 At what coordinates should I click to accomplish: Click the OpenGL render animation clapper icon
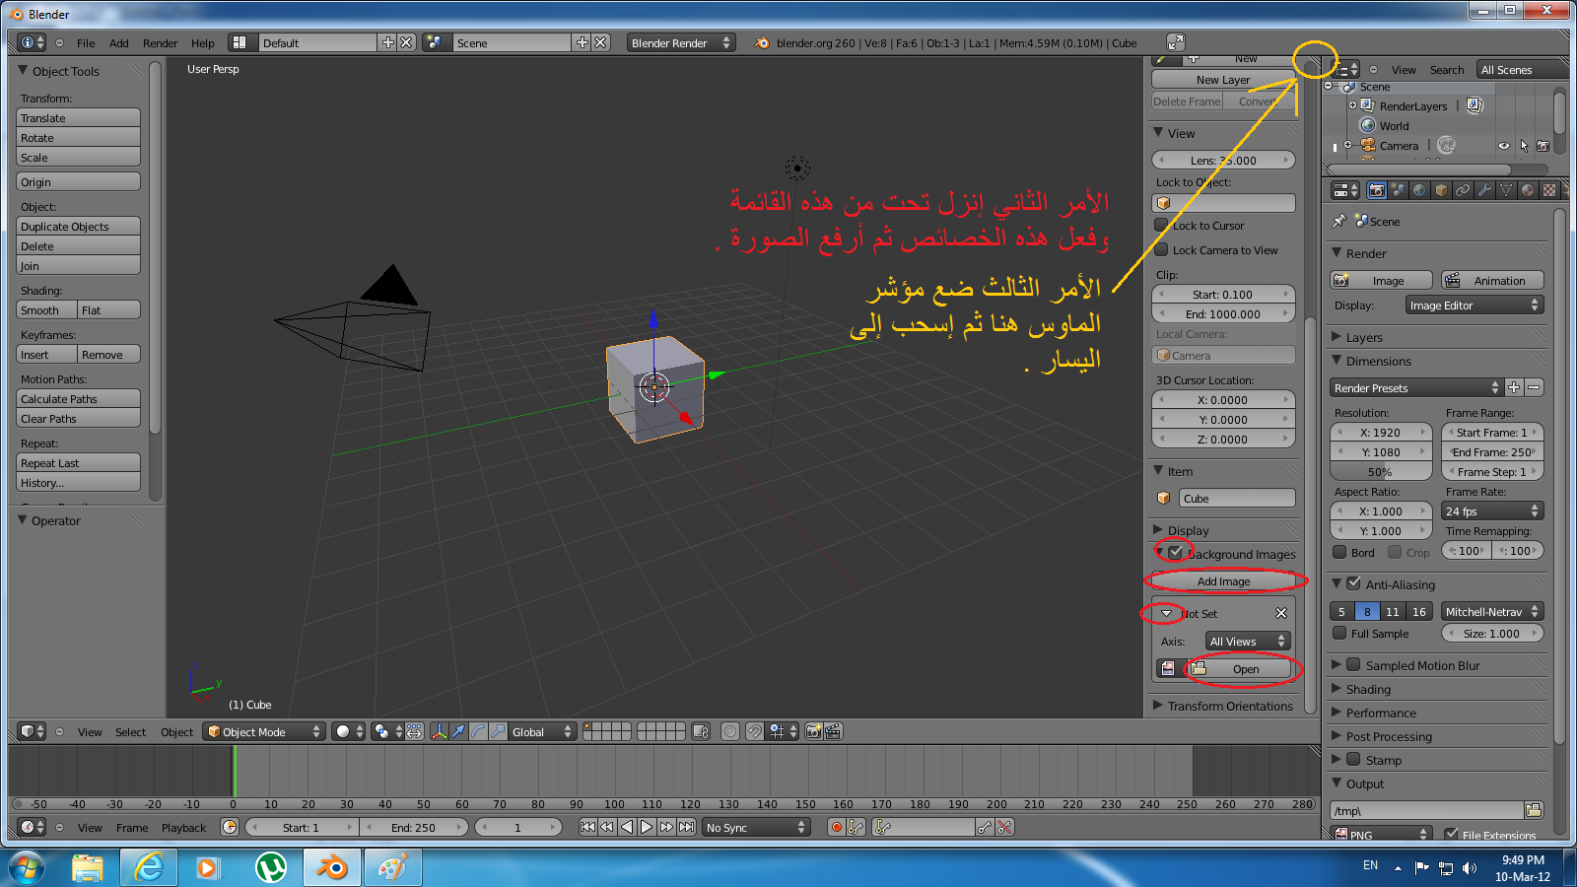pos(833,731)
